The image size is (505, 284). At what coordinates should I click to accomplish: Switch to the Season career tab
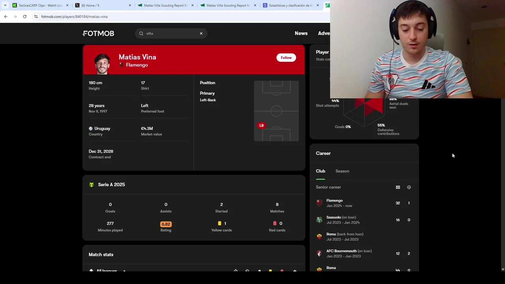click(342, 171)
